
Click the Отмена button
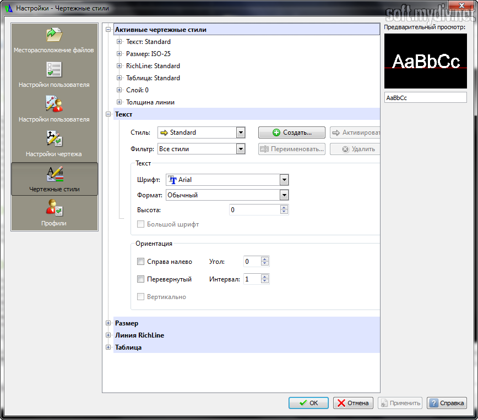pyautogui.click(x=353, y=403)
